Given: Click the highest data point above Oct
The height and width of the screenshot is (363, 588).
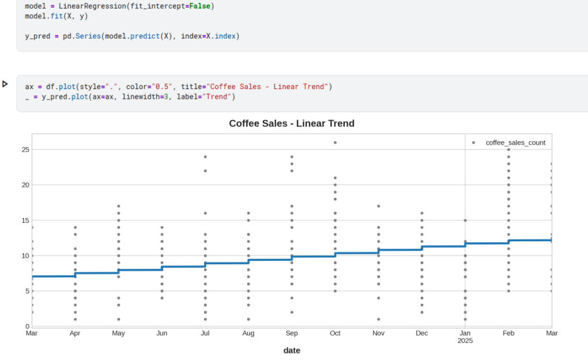Looking at the screenshot, I should 335,142.
